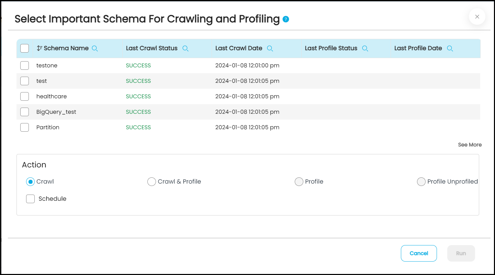Check the Partition schema checkbox
This screenshot has width=495, height=275.
pos(25,128)
